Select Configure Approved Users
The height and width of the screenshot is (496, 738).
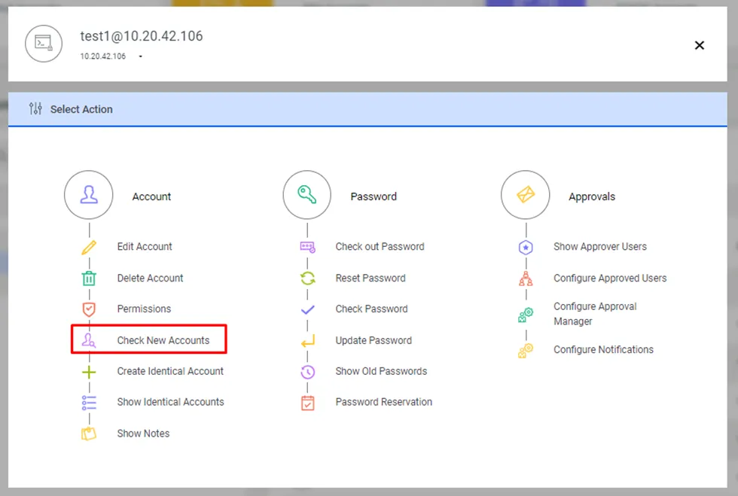click(x=610, y=278)
